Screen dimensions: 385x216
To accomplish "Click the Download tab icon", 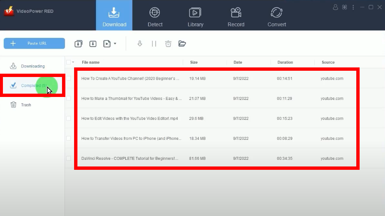I will pos(114,12).
